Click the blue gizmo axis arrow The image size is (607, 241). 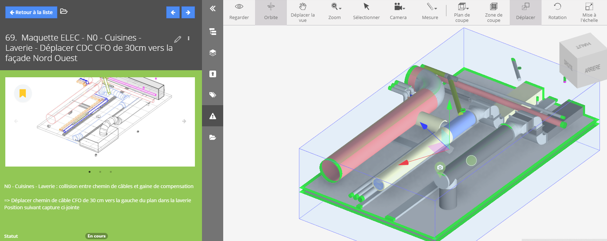click(x=424, y=126)
